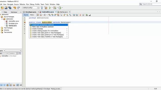Open the Refactor menu
161x90 pixels.
click(22, 4)
